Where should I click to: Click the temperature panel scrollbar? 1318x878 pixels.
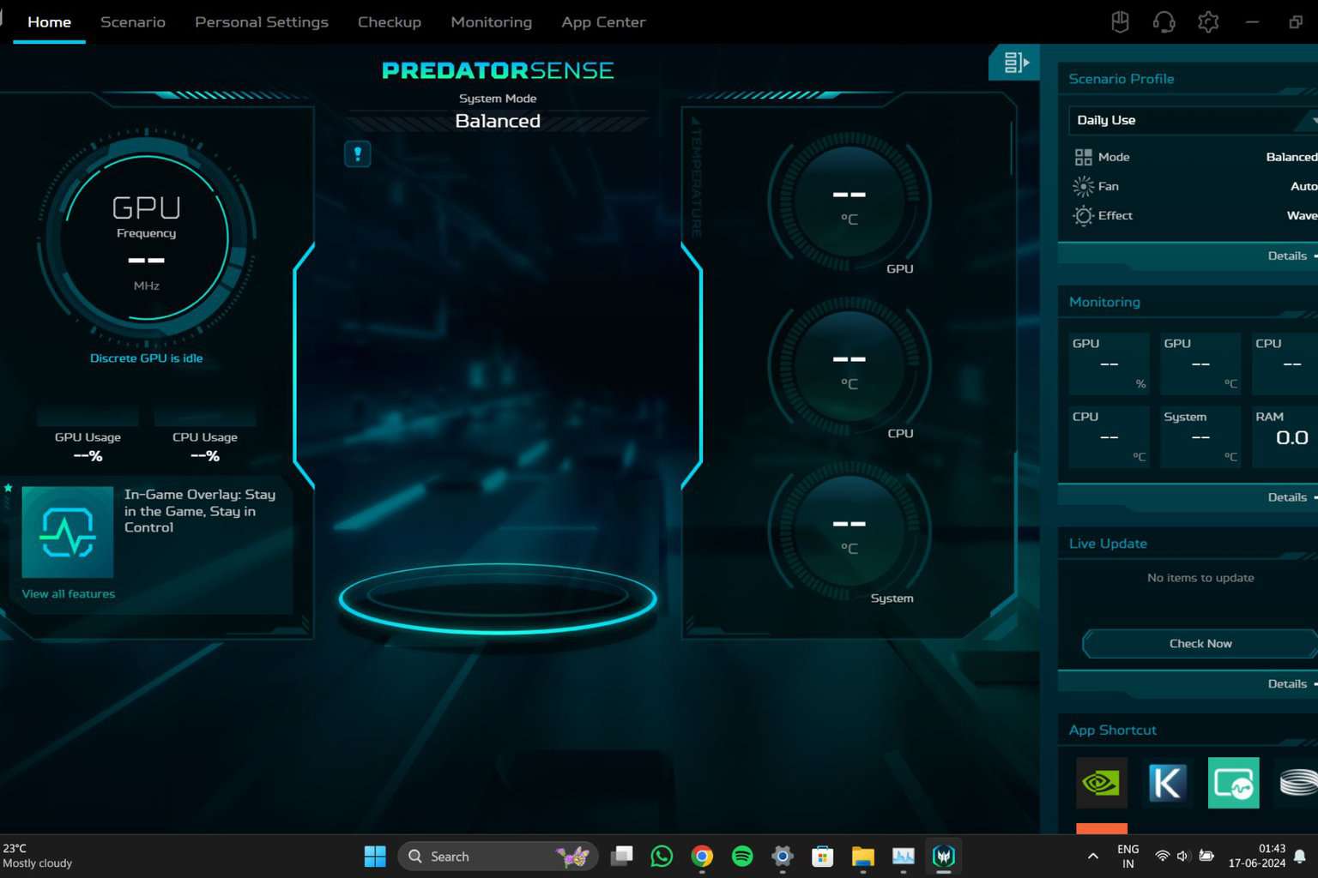pyautogui.click(x=1013, y=150)
